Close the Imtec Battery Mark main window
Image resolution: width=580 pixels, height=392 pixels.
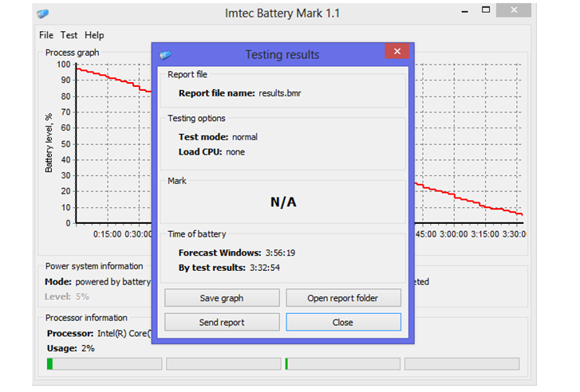[514, 10]
